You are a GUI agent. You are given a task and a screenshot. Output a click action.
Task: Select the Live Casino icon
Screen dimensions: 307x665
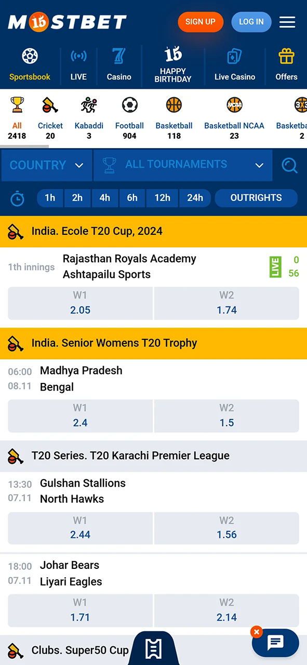point(235,56)
